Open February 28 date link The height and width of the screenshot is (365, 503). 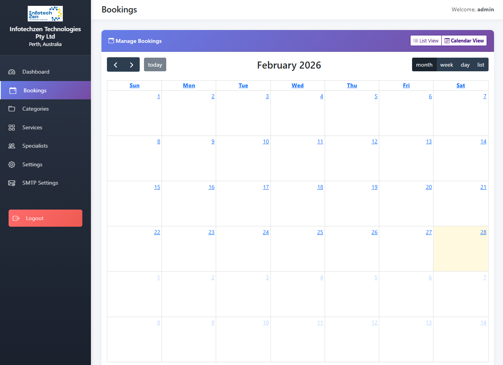tap(483, 232)
